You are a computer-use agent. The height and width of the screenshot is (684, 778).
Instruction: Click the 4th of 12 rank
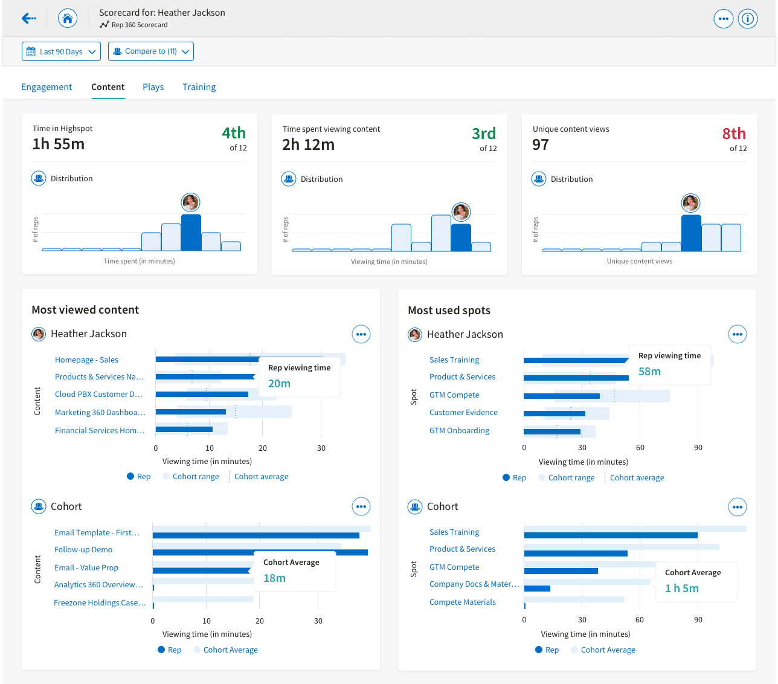pos(234,138)
